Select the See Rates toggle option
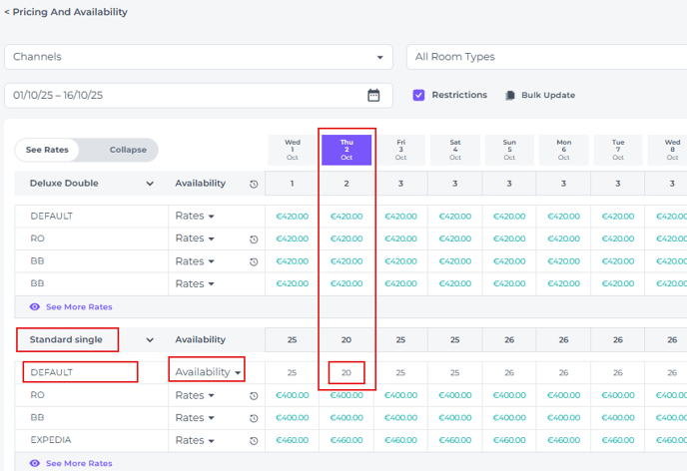687x471 pixels. click(x=47, y=150)
